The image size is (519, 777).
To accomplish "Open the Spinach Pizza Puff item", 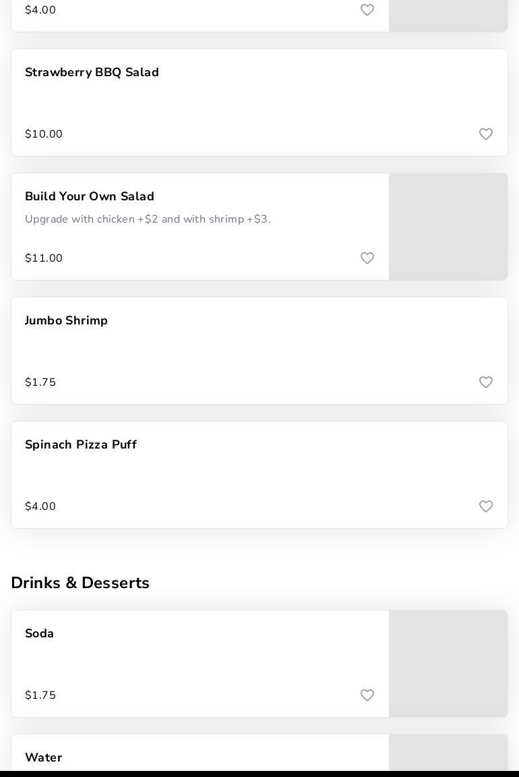I will coord(81,445).
